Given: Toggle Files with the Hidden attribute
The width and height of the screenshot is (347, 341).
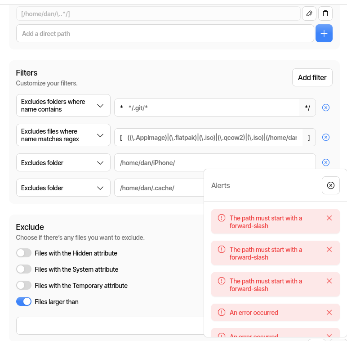Looking at the screenshot, I should tap(24, 253).
